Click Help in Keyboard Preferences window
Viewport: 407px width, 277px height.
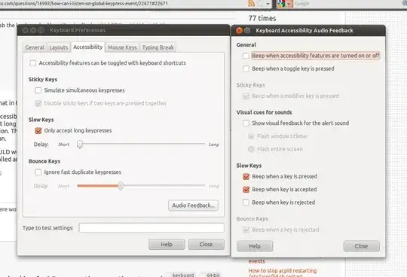[x=167, y=244]
